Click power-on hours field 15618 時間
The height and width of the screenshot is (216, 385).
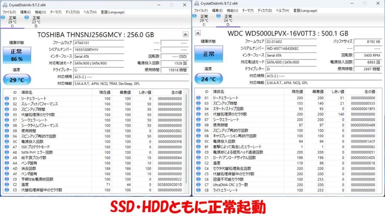pyautogui.click(x=175, y=70)
